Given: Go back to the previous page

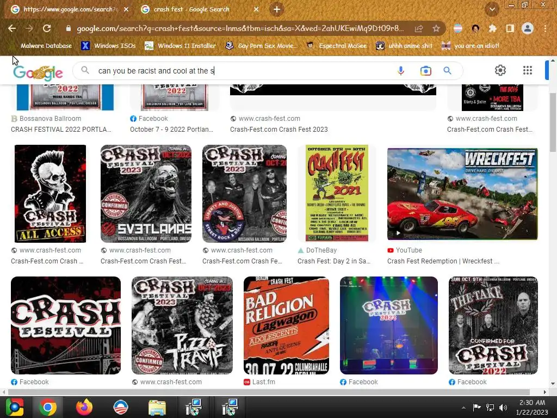Looking at the screenshot, I should [12, 28].
